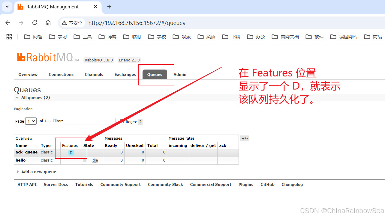
Task: Sort queues by deliver / get column
Action: [203, 145]
